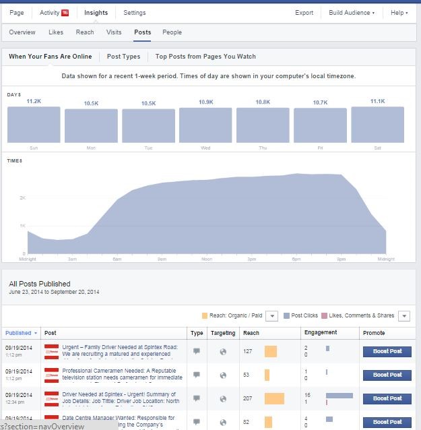Open the Reach Organic / Paid dropdown

click(272, 316)
